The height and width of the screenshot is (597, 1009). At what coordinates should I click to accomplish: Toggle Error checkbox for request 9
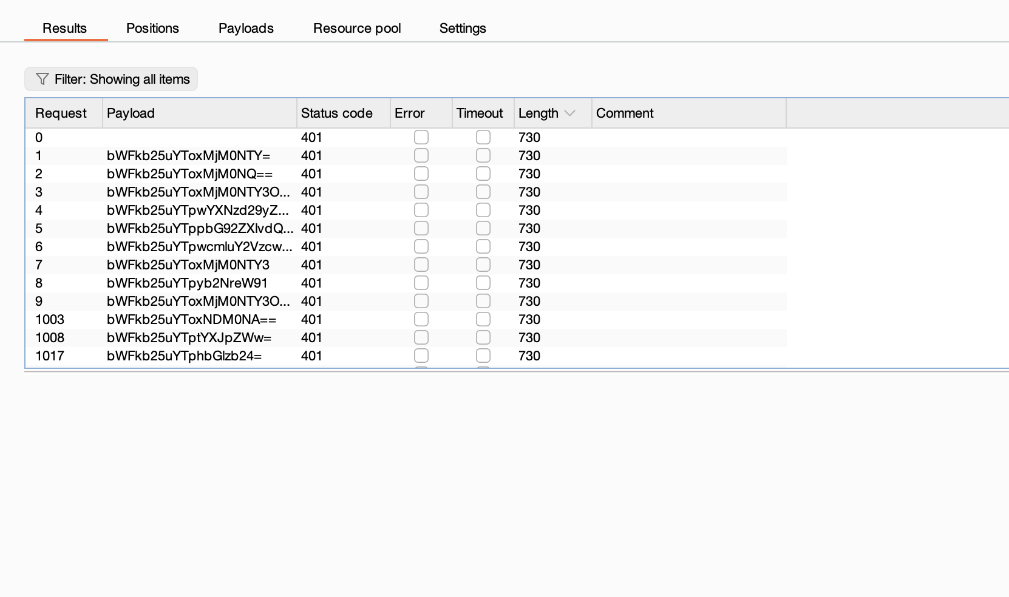(421, 301)
